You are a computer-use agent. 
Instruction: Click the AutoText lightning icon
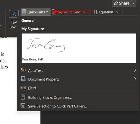tap(23, 70)
